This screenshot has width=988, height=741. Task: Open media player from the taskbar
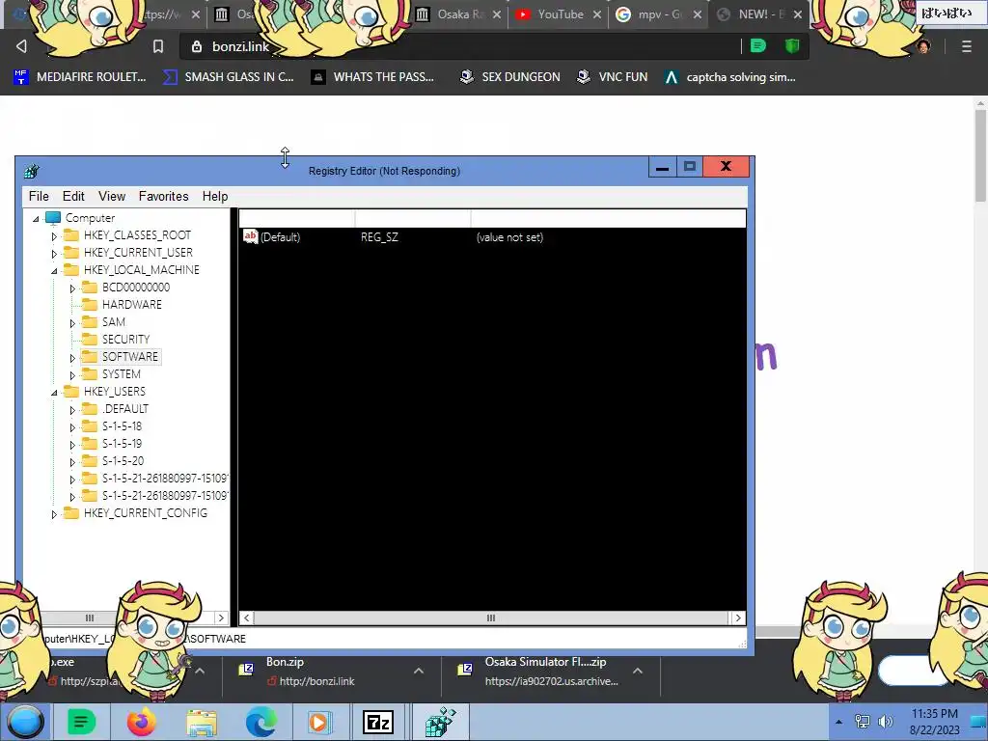[318, 722]
